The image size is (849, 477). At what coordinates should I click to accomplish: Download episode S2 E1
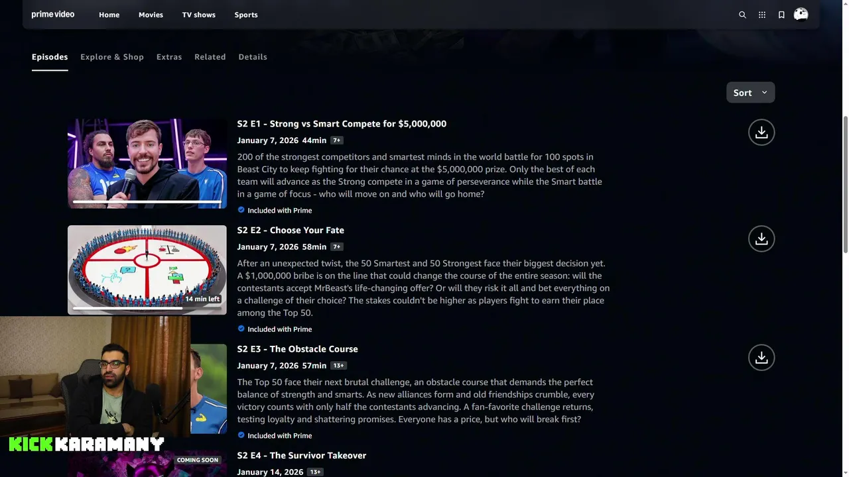pos(761,132)
